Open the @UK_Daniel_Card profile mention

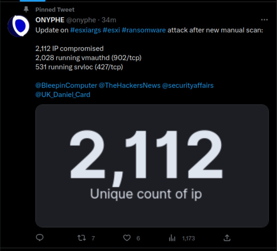63,95
